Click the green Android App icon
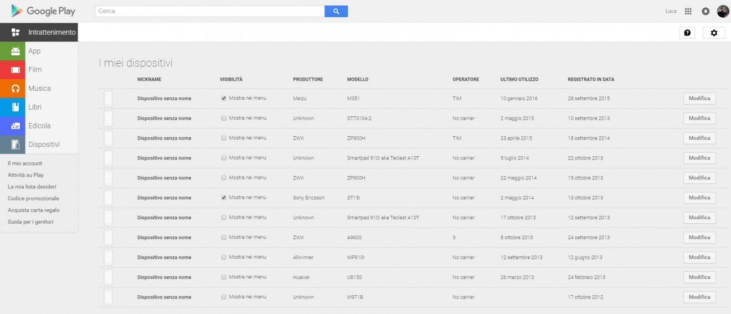731x314 pixels. (16, 51)
